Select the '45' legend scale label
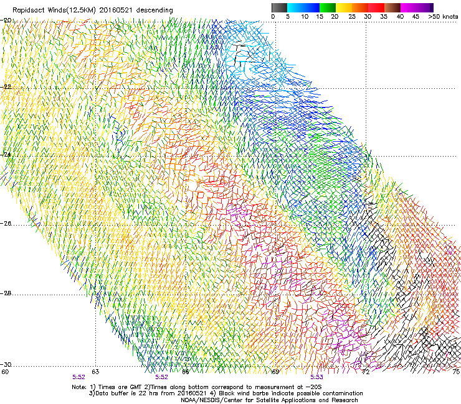The width and height of the screenshot is (461, 404). point(416,17)
